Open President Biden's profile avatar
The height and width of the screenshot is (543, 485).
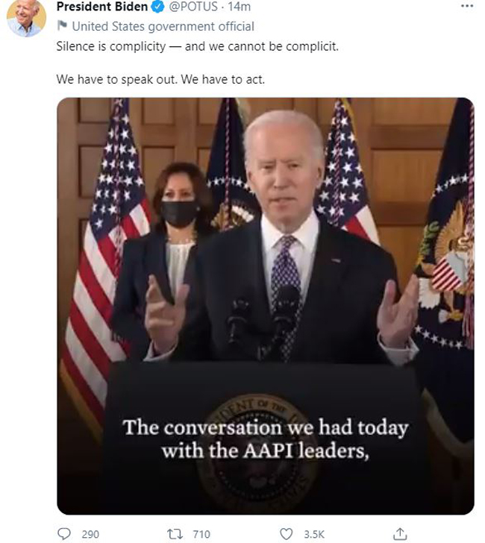coord(26,18)
